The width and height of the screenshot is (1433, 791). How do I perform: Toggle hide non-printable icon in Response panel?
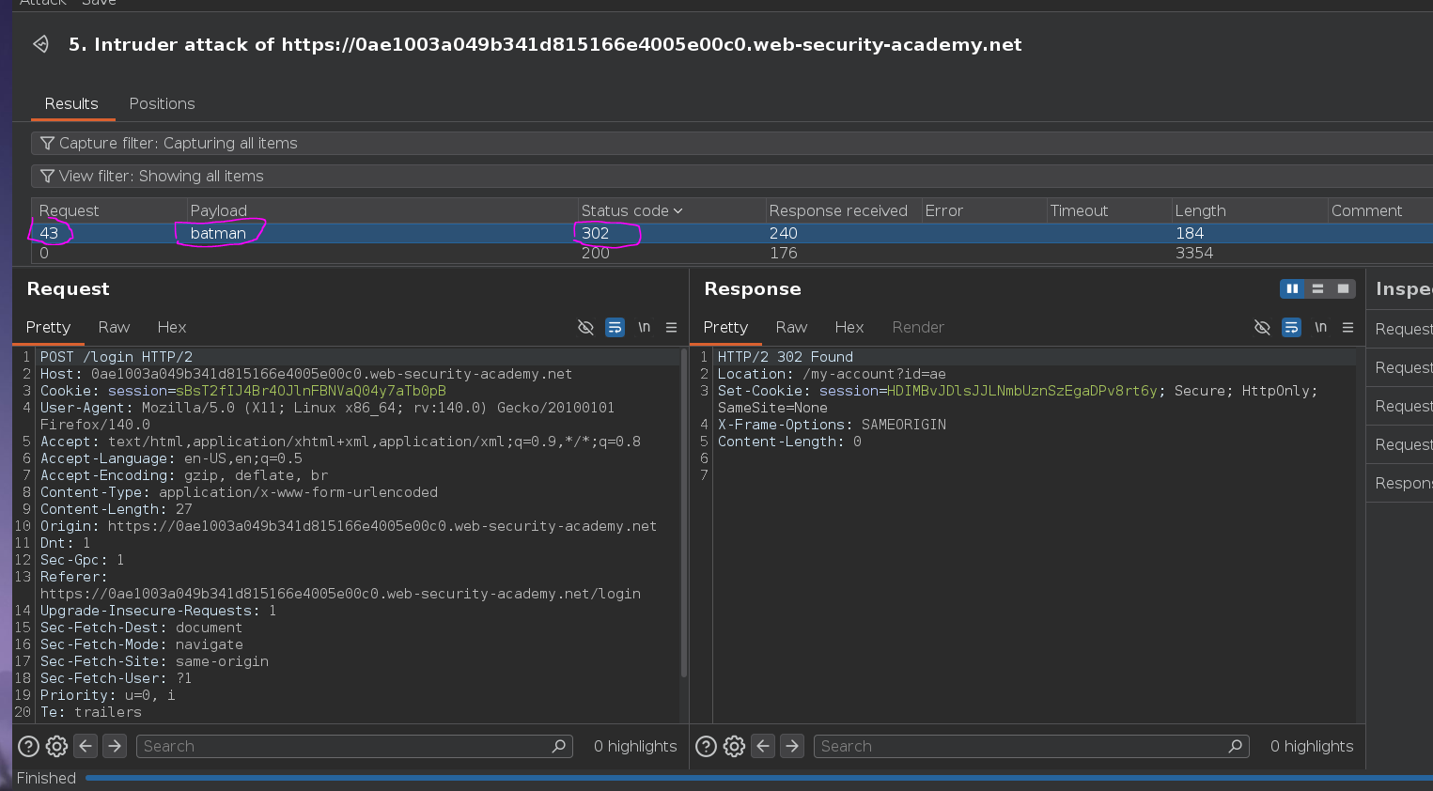1262,327
